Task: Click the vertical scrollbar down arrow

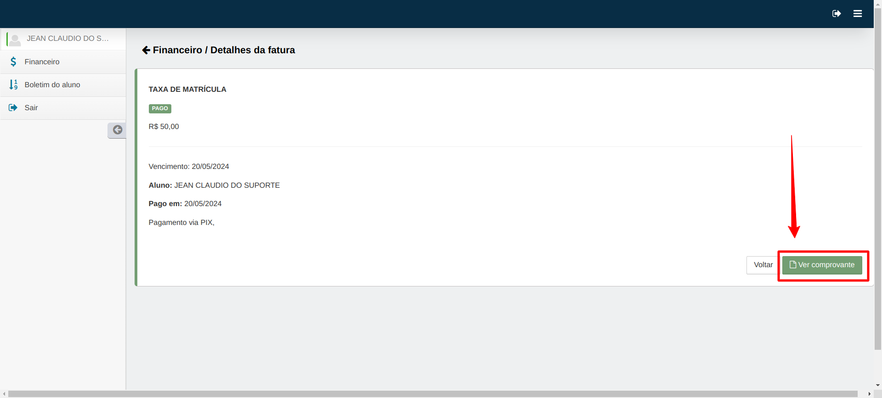Action: 878,386
